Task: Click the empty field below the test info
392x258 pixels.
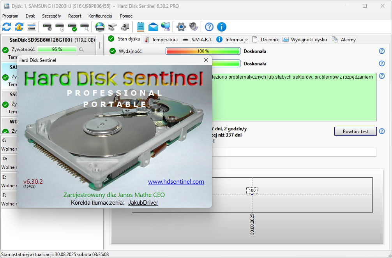Action: pos(294,152)
